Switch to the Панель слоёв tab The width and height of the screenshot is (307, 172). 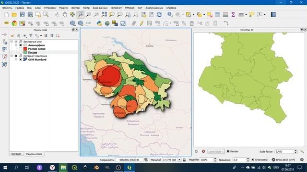(x=34, y=154)
